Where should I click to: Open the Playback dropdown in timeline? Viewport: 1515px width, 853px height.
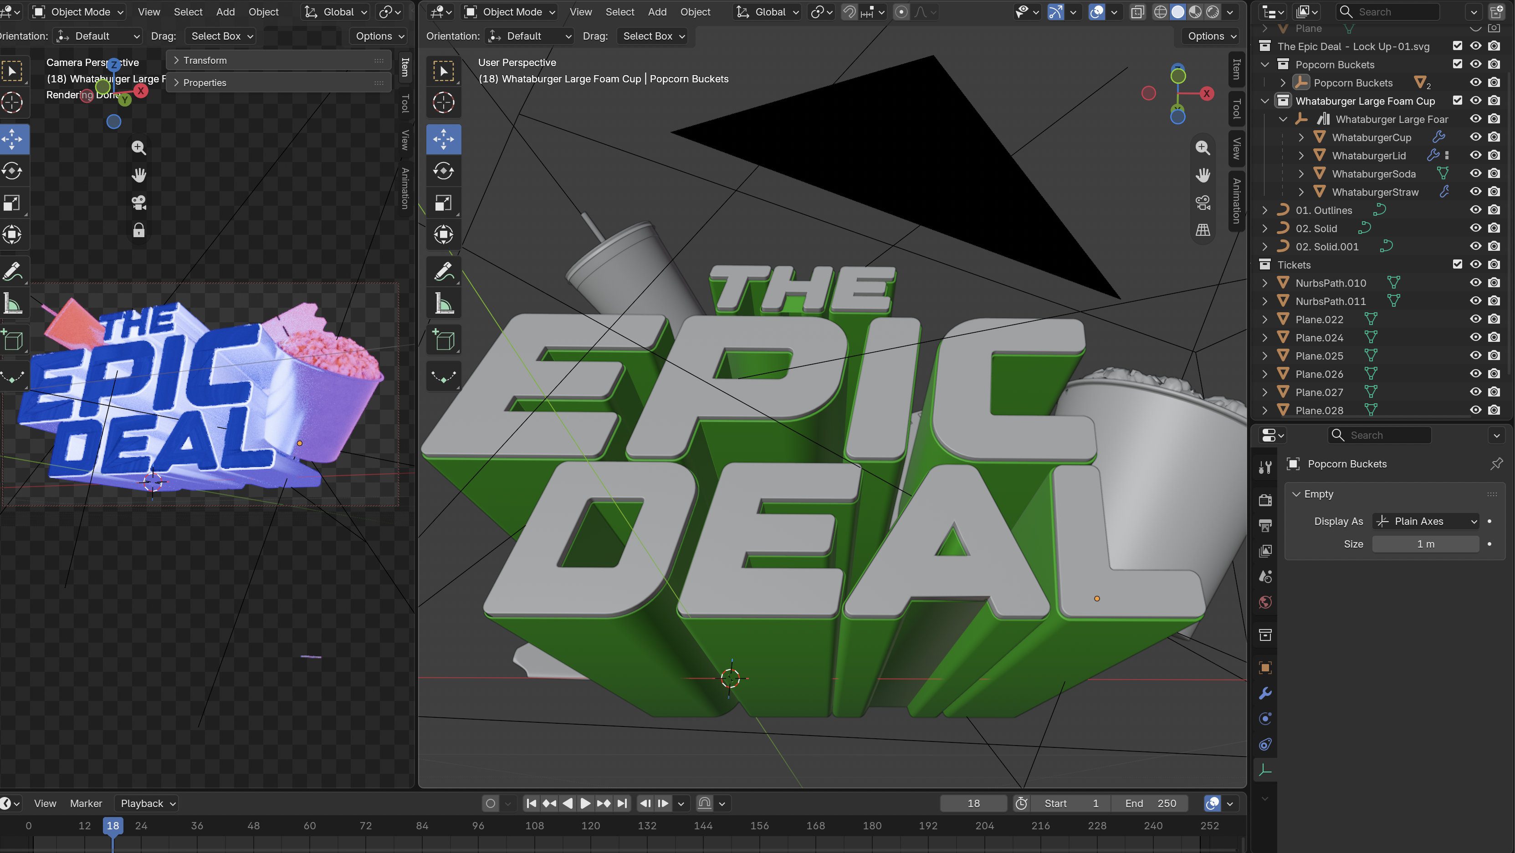point(146,804)
